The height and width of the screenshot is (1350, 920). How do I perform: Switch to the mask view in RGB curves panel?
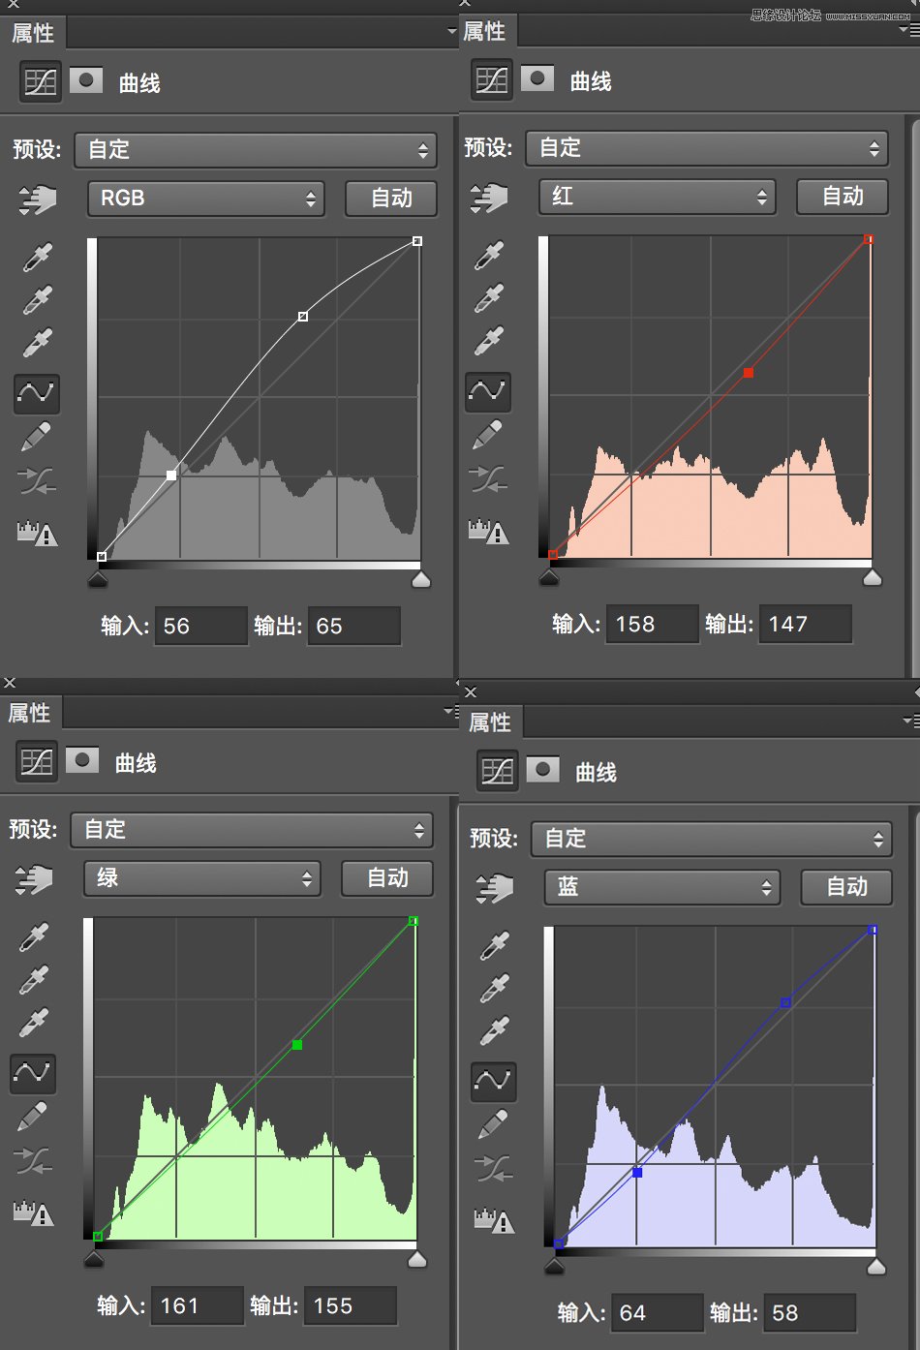coord(86,81)
